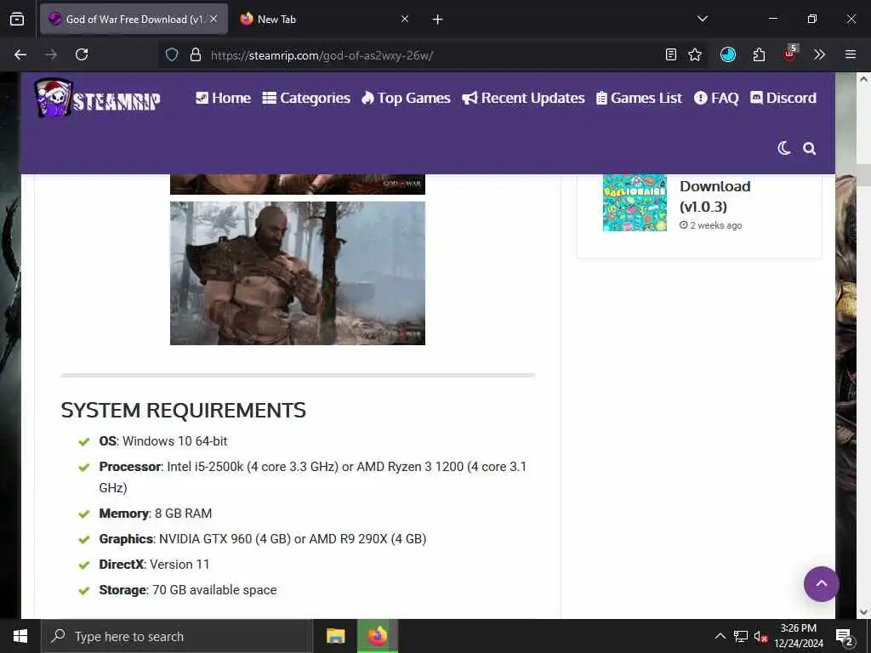View site security lock info

tap(196, 54)
